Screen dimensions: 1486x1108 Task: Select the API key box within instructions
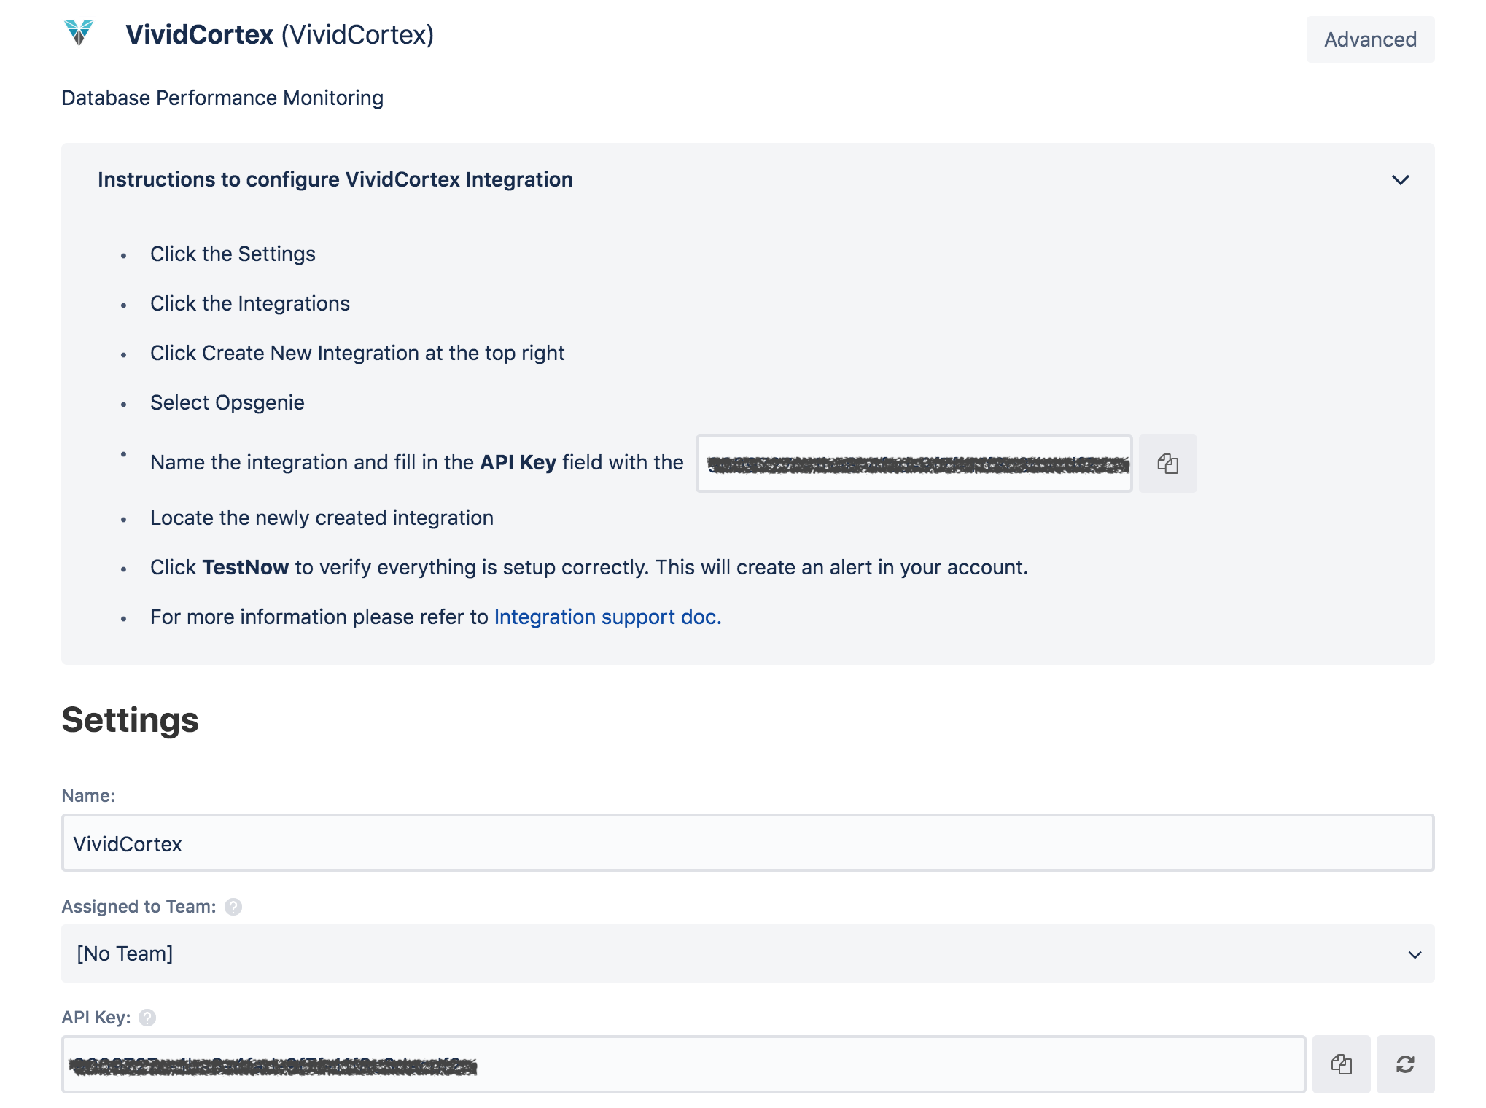(914, 464)
